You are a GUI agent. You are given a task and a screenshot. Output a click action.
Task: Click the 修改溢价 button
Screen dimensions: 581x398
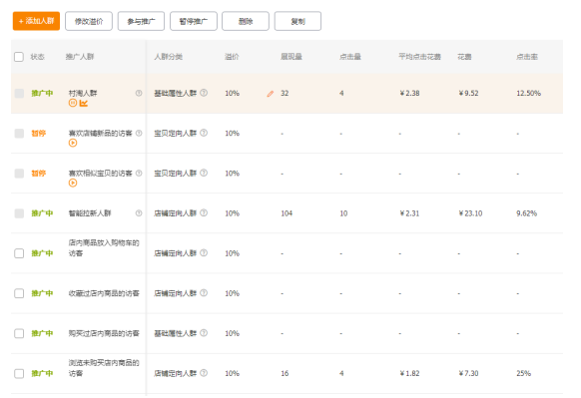coord(89,21)
